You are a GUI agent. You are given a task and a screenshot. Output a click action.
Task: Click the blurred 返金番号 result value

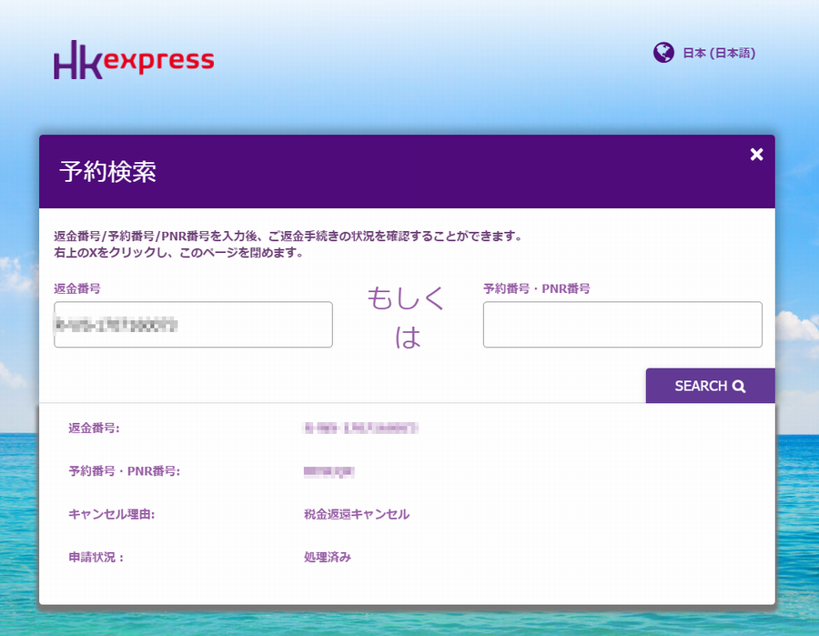pyautogui.click(x=361, y=429)
